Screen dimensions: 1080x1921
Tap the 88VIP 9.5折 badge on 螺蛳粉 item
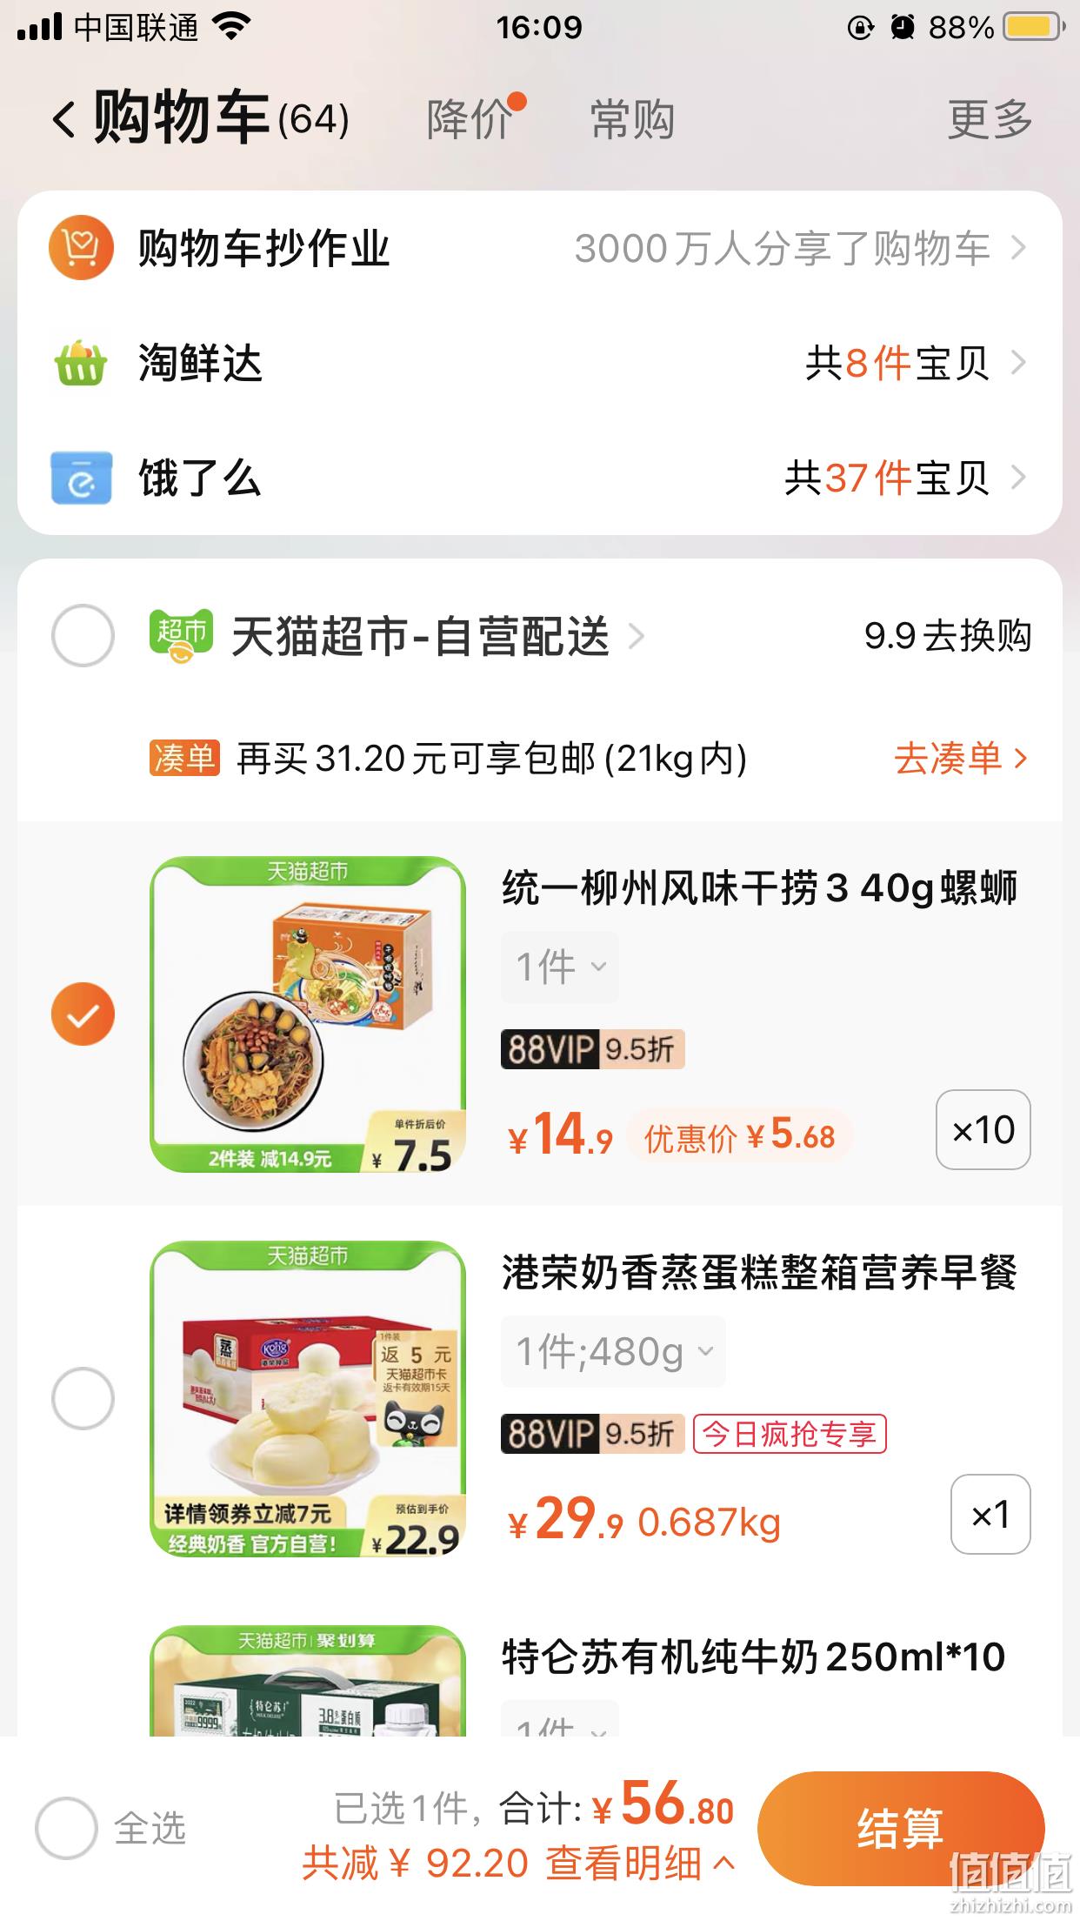point(593,1049)
